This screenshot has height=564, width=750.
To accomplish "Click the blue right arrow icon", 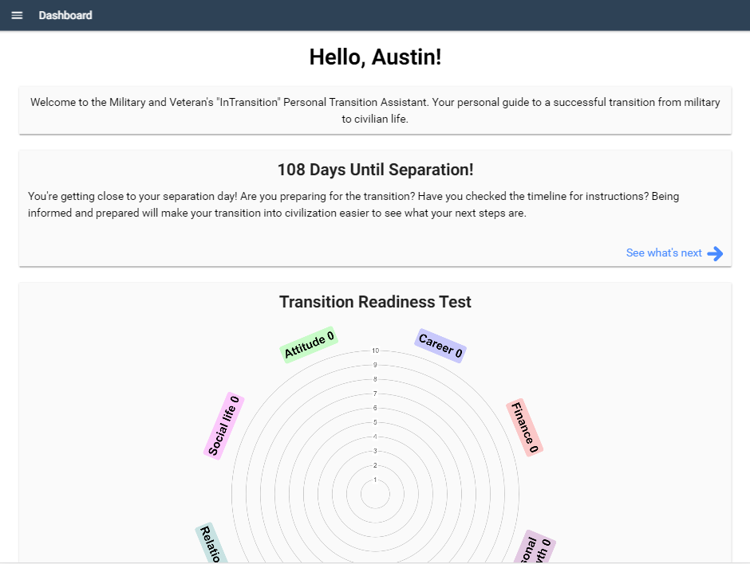I will pos(715,253).
